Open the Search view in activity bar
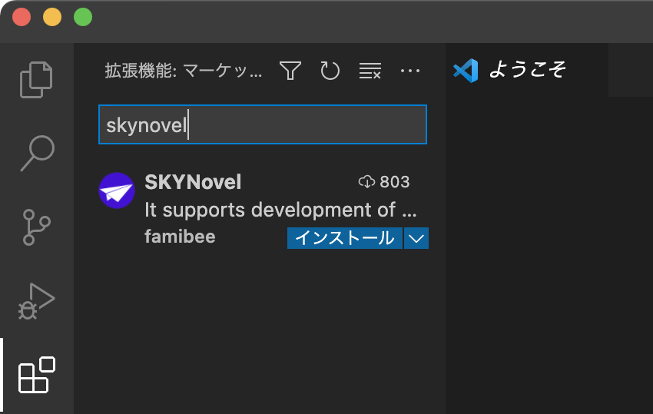Screen dimensions: 653x414 click(37, 153)
